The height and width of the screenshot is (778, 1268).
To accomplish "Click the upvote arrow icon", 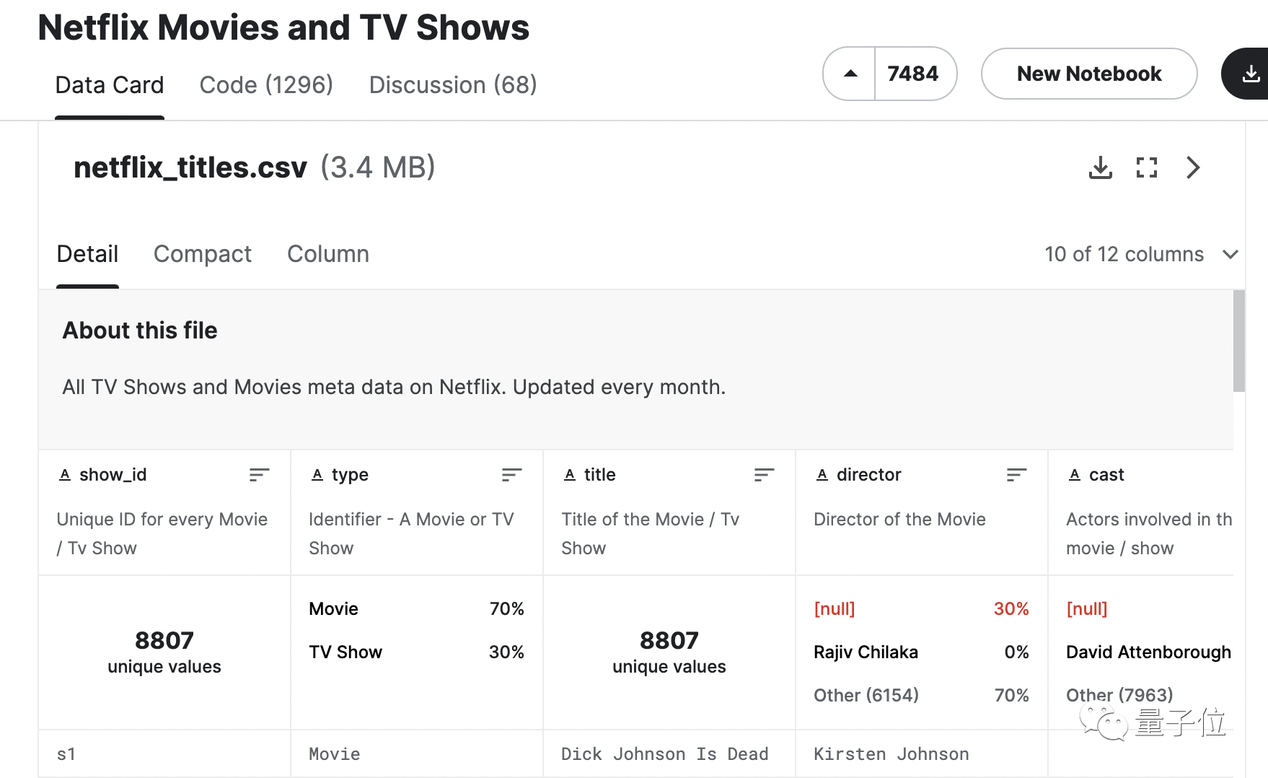I will click(850, 74).
